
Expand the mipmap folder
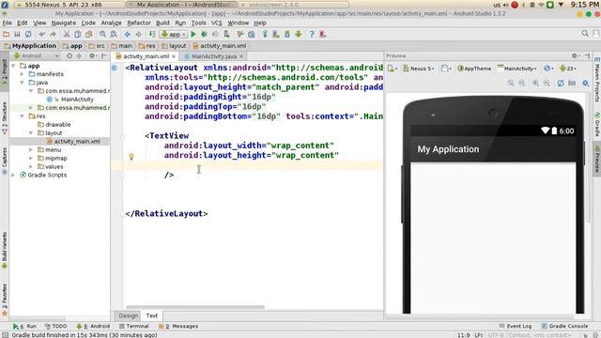click(x=31, y=159)
